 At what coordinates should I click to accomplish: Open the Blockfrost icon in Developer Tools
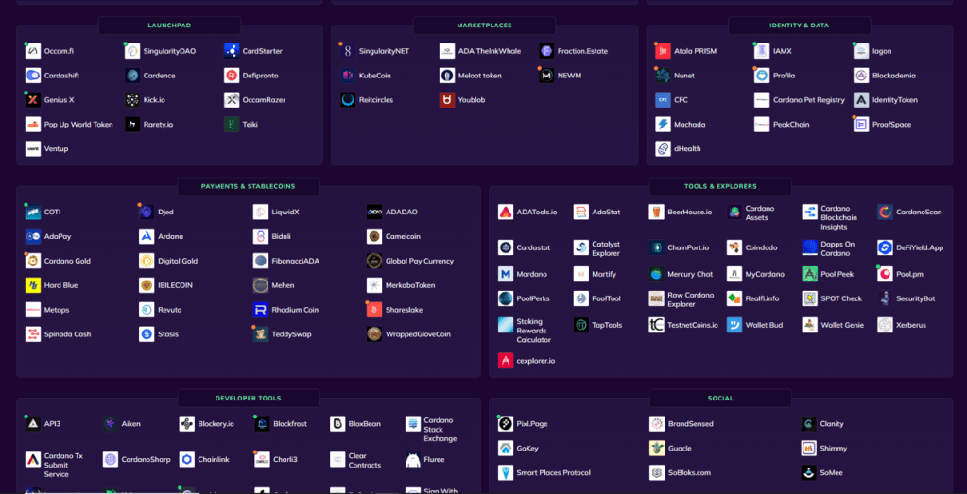pyautogui.click(x=263, y=424)
